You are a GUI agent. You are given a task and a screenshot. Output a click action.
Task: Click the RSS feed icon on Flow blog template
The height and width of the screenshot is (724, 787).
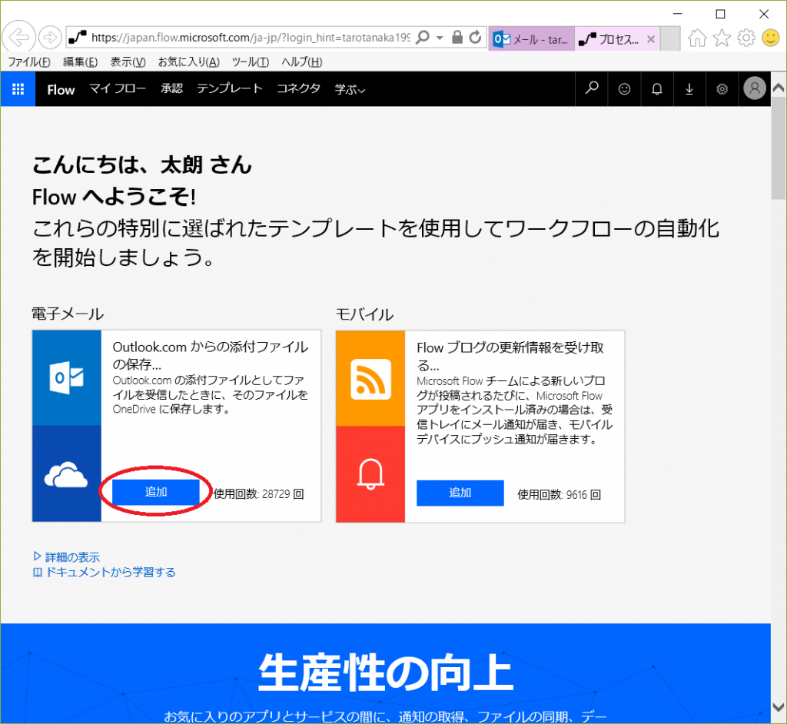click(x=370, y=379)
